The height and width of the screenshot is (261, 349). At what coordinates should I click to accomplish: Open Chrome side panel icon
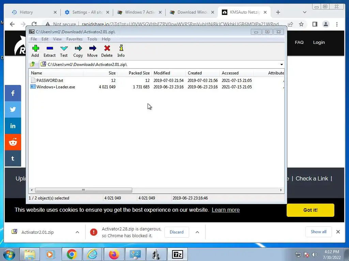(x=315, y=24)
